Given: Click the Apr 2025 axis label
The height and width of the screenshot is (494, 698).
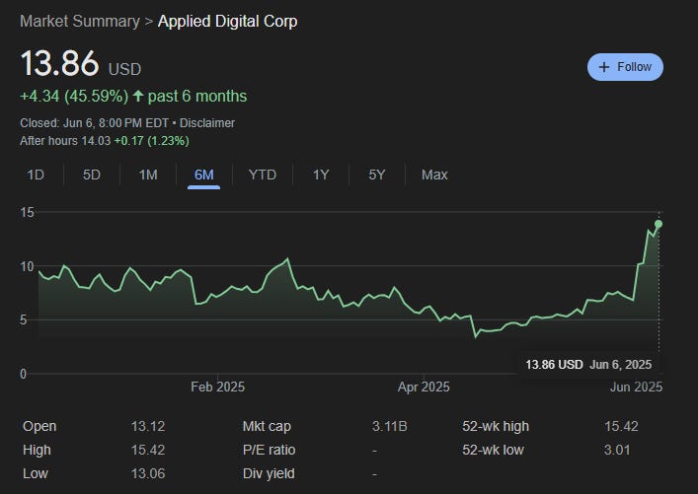Looking at the screenshot, I should point(424,387).
